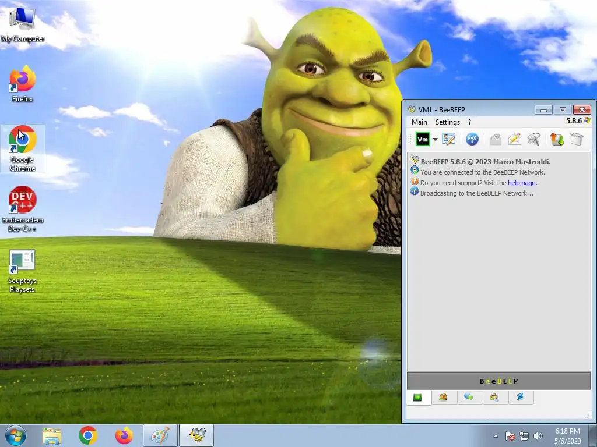Click the BeeBEEP bee taskbar button
The image size is (597, 447).
(196, 435)
